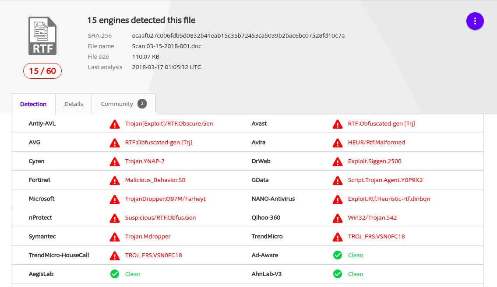The image size is (497, 287).
Task: Click Avast's RTF:Obfuscated-gen [Trj] result
Action: (381, 123)
